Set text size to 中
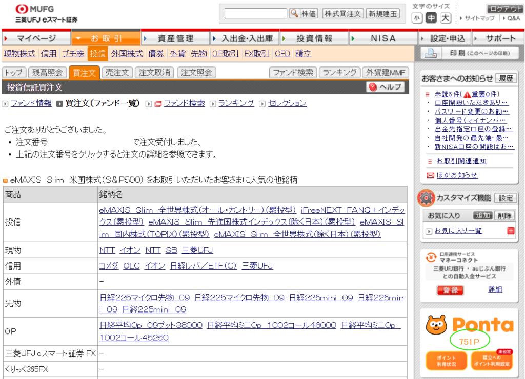525x379 pixels. (x=431, y=18)
